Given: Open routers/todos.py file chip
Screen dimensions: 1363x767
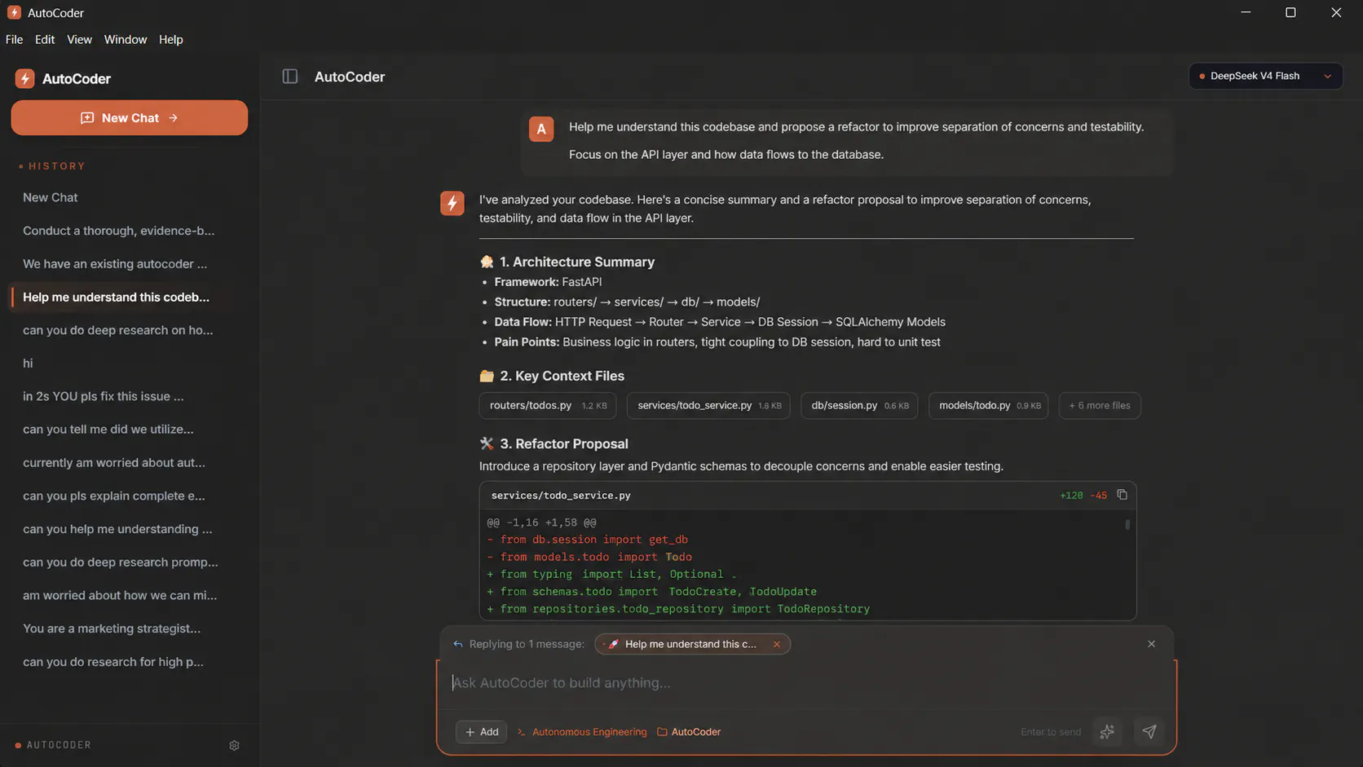Looking at the screenshot, I should point(548,405).
